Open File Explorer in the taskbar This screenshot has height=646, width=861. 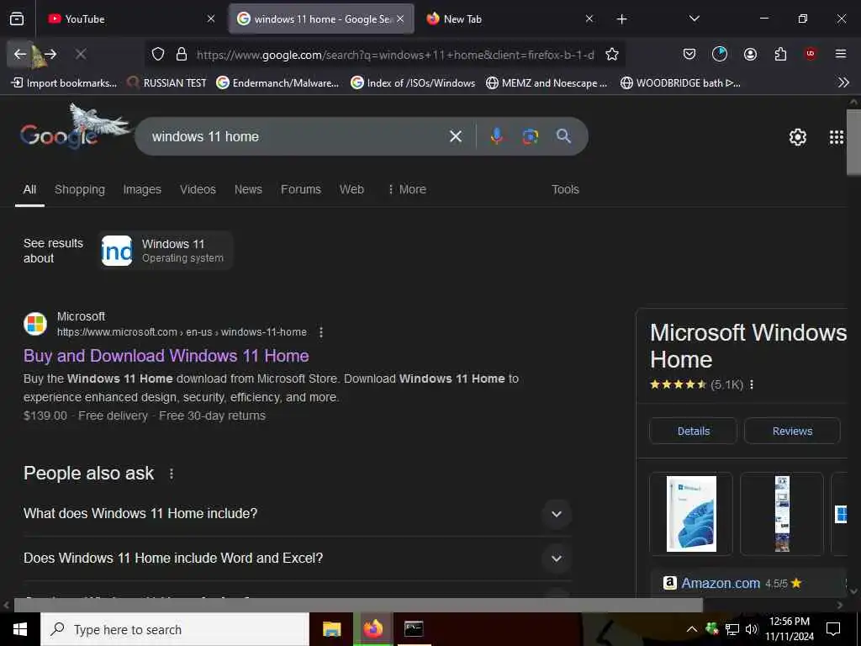pyautogui.click(x=331, y=629)
